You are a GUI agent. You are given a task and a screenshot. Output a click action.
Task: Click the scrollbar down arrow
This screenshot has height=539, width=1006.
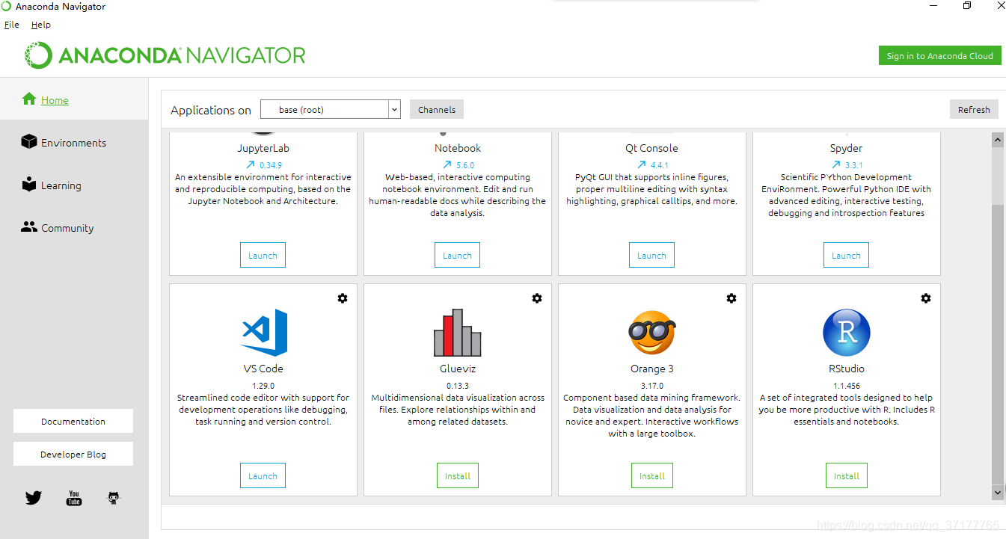[997, 493]
